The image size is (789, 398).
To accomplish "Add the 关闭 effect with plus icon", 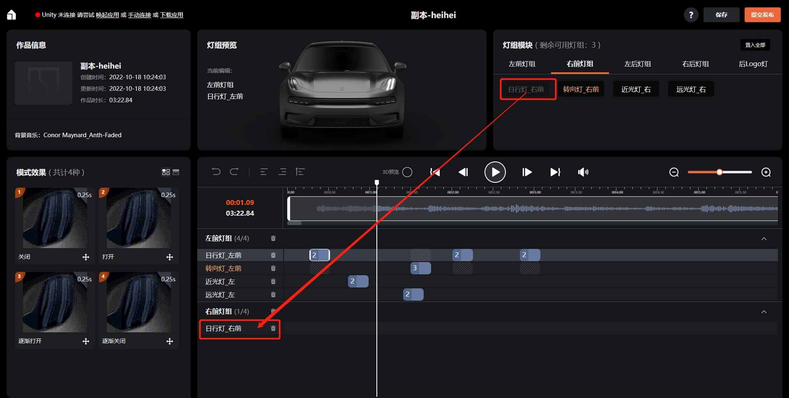I will [x=86, y=257].
